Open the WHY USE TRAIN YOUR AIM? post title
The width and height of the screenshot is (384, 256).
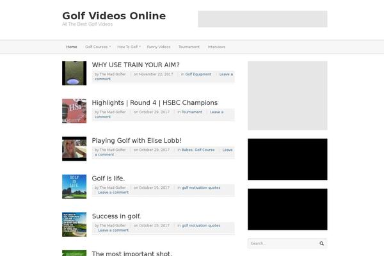point(136,65)
